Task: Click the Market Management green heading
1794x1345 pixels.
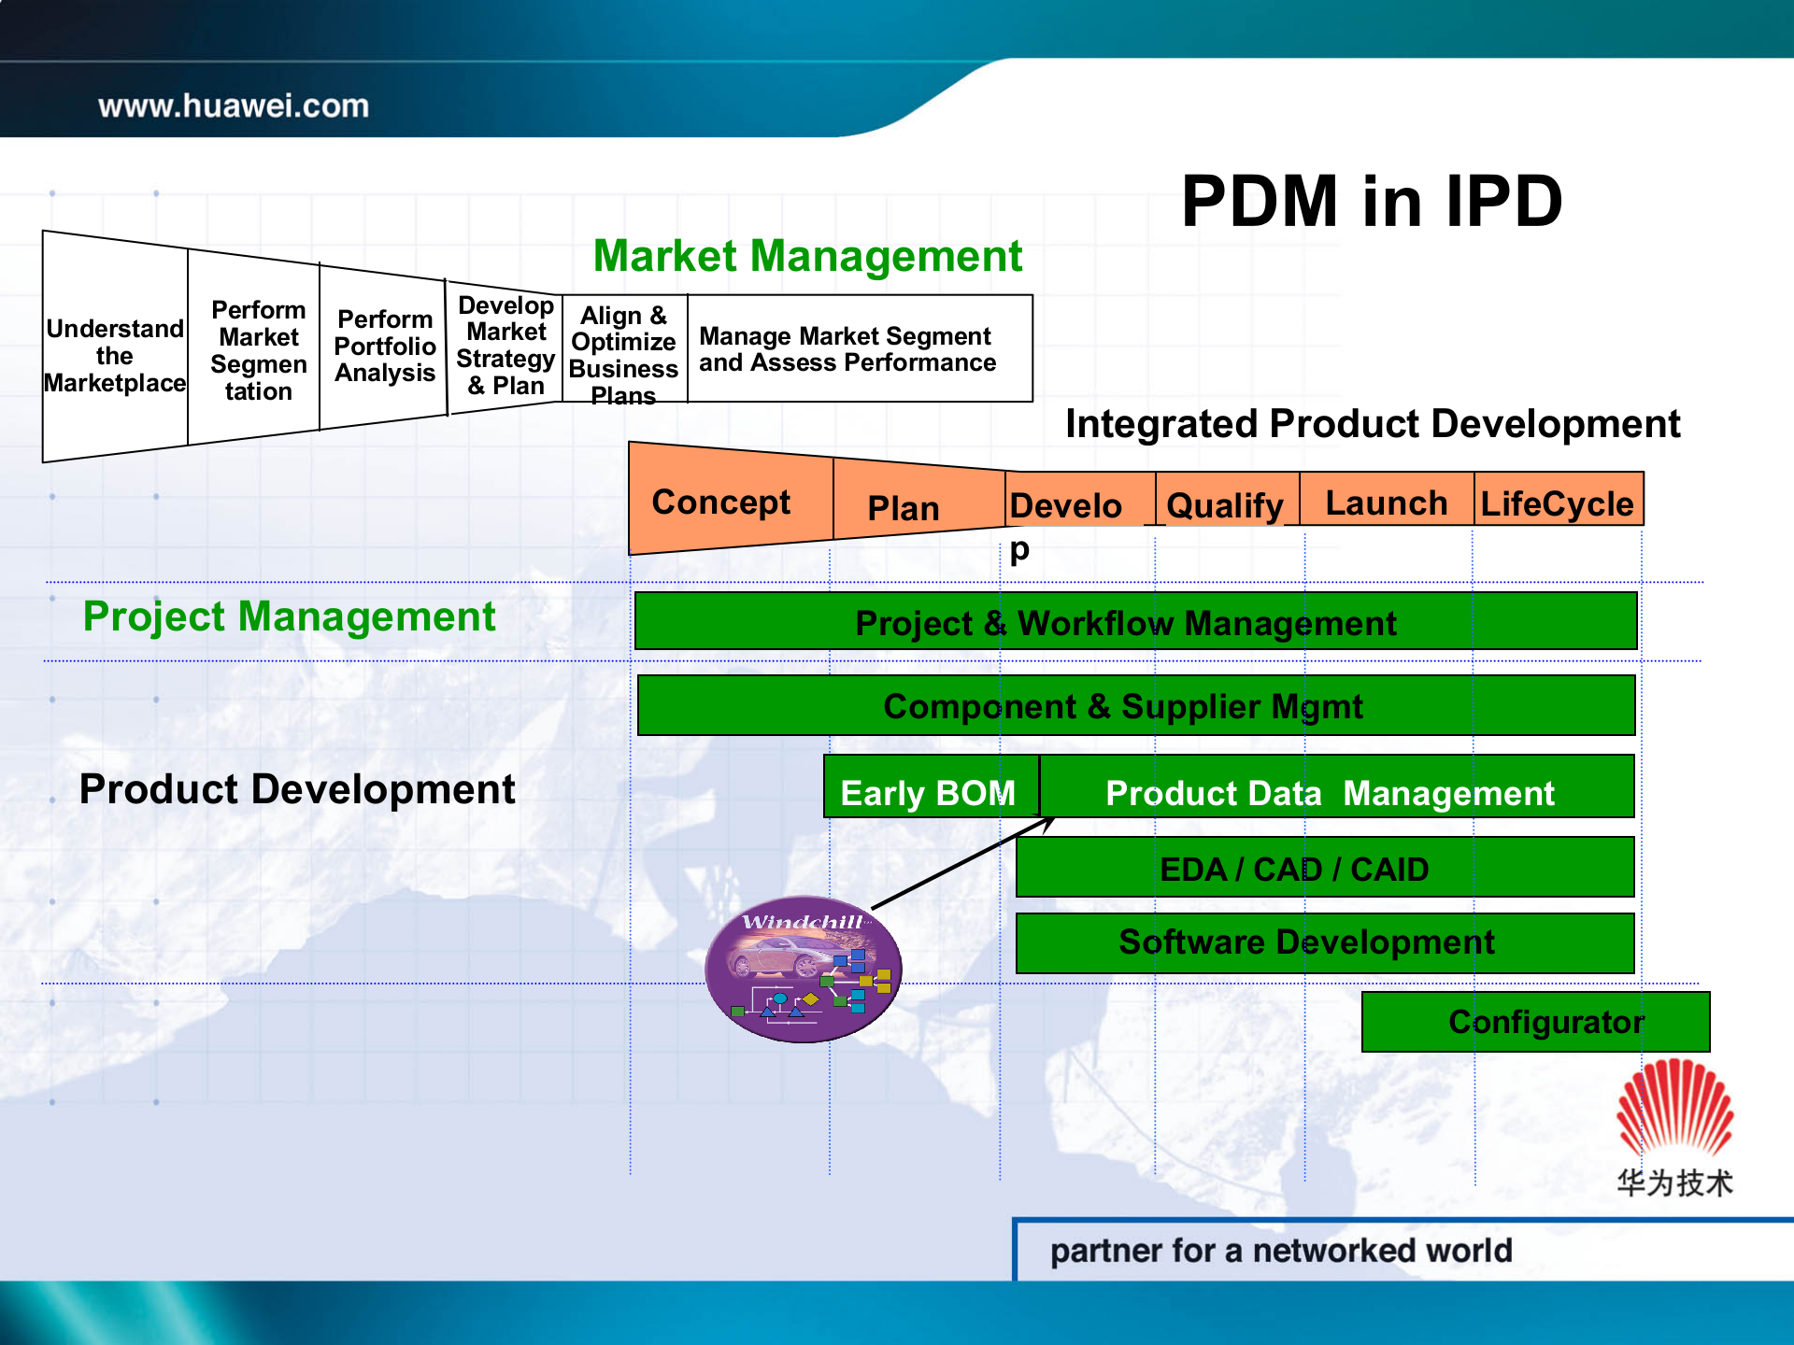Action: click(x=807, y=256)
